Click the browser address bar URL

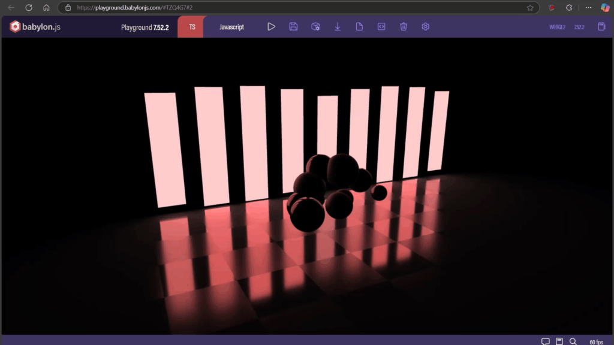click(x=240, y=8)
